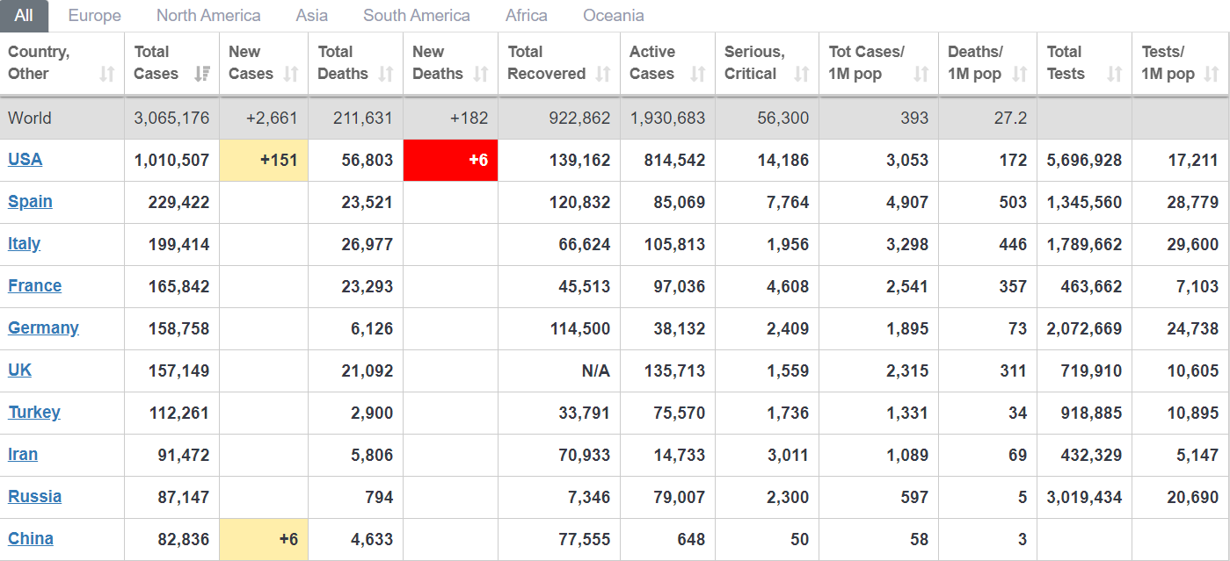This screenshot has height=561, width=1230.
Task: Follow the Italy link
Action: click(x=25, y=243)
